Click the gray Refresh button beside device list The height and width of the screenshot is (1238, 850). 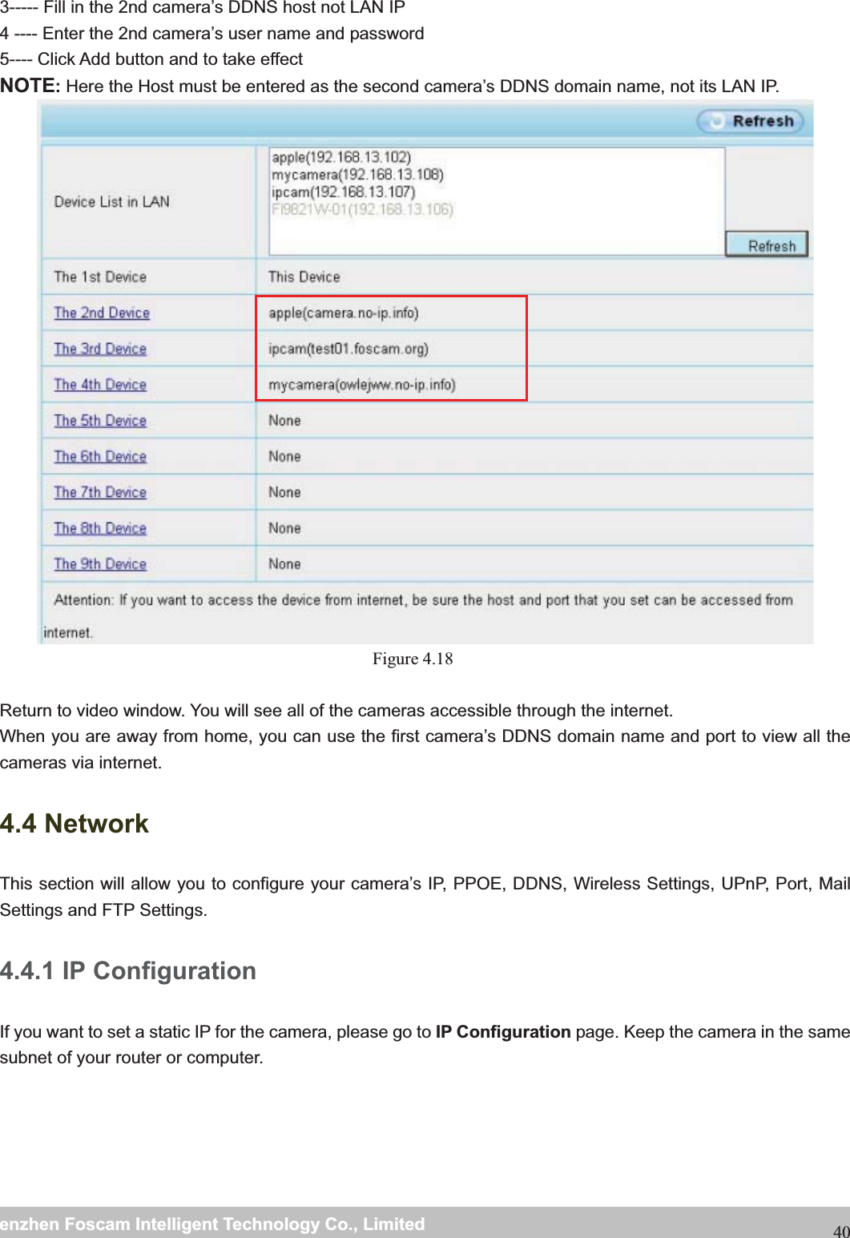click(767, 244)
